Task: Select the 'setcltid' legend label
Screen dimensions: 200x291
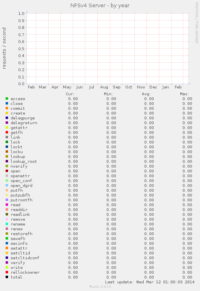Action: pos(20,253)
